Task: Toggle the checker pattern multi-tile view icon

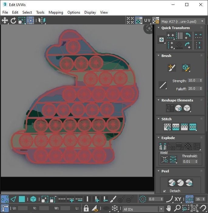Action: [130, 21]
